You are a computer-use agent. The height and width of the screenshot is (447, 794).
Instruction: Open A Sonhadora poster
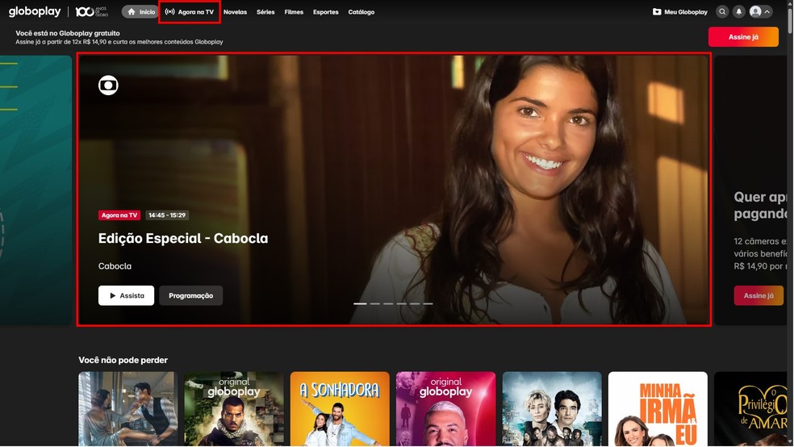pyautogui.click(x=340, y=409)
